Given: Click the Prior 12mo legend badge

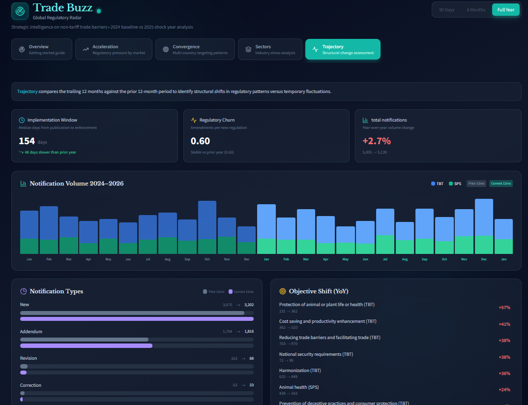Looking at the screenshot, I should (x=475, y=184).
